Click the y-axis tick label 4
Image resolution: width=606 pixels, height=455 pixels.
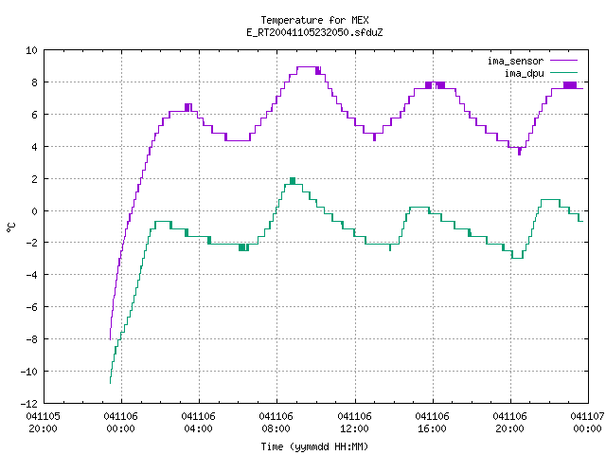coord(35,147)
